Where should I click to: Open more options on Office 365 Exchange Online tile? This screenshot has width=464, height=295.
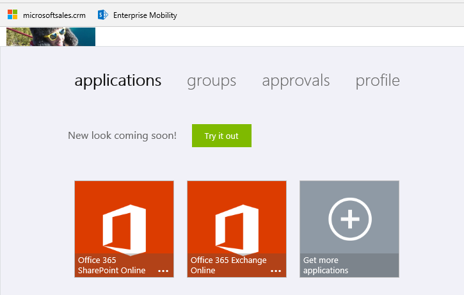[276, 271]
